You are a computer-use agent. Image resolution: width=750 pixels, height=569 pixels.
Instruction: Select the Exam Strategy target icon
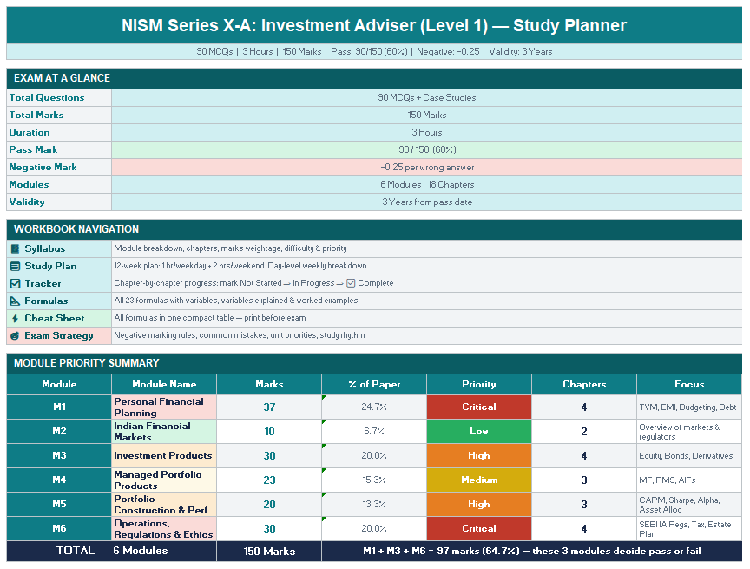click(x=16, y=335)
